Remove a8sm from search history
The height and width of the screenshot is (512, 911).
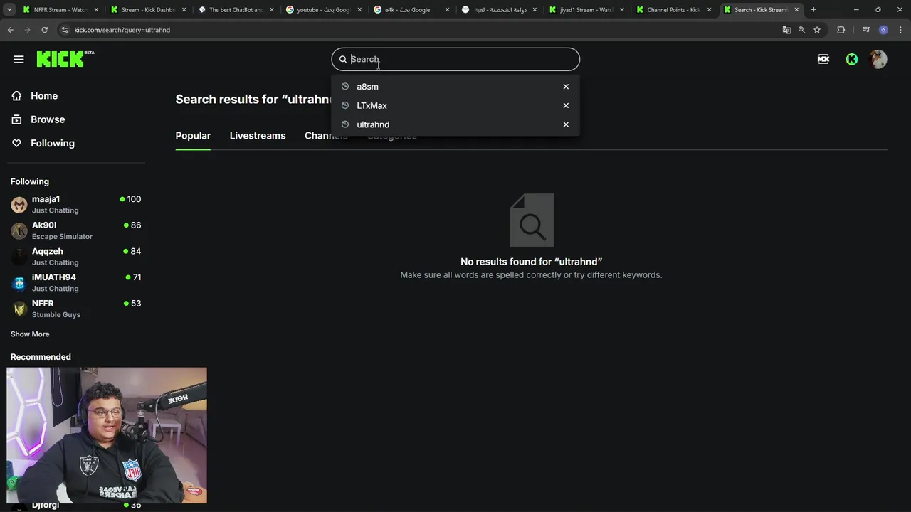(566, 87)
